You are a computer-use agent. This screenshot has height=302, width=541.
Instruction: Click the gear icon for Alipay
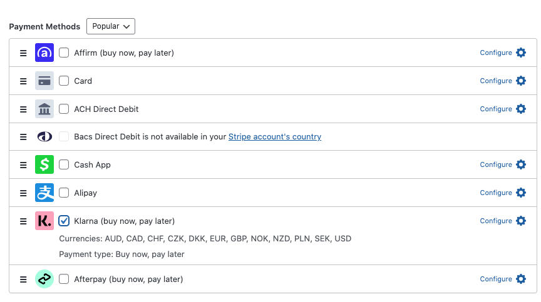520,193
